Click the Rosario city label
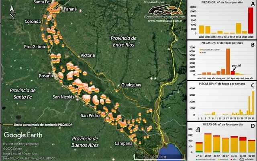This screenshot has width=257, height=161. (46, 76)
